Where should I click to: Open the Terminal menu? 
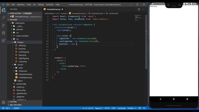(49, 4)
